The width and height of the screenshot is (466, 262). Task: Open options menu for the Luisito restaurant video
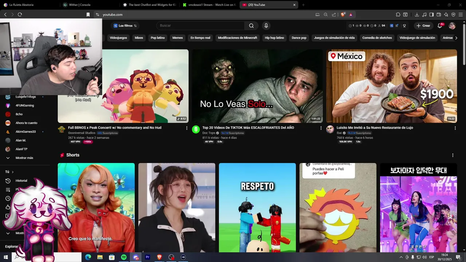click(455, 128)
